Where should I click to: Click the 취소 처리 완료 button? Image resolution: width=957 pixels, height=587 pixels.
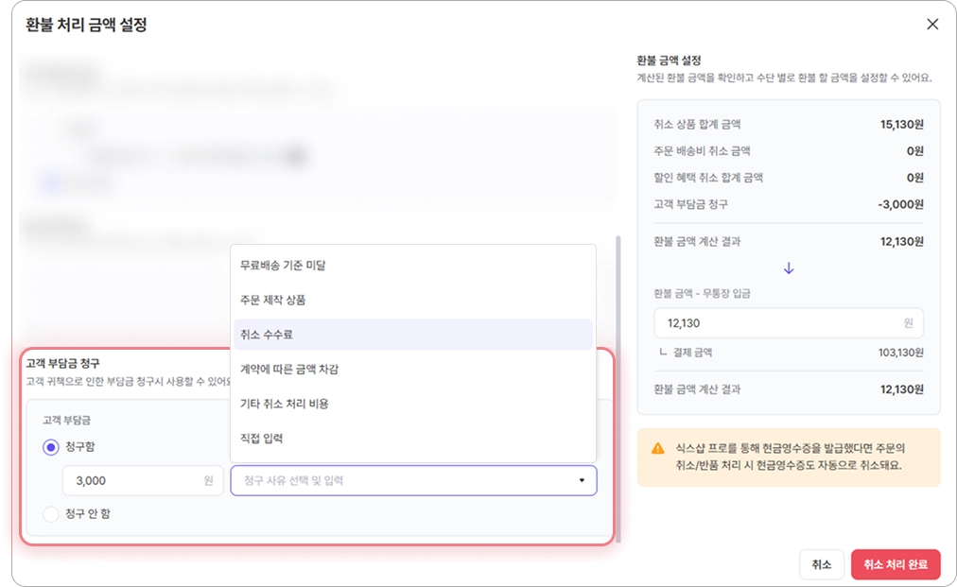pyautogui.click(x=896, y=564)
